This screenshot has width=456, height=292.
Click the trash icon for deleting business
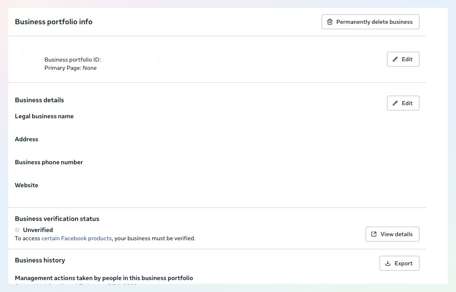pos(329,22)
